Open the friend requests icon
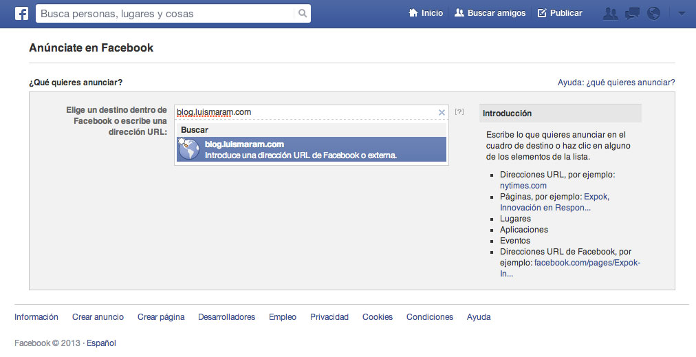Image resolution: width=696 pixels, height=357 pixels. (609, 13)
